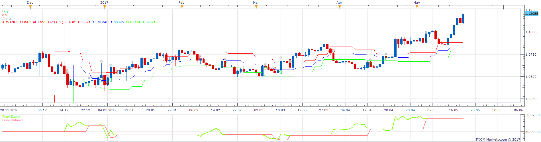The height and width of the screenshot is (142, 541).
Task: Click the 1,0250 price axis label
Action: pyautogui.click(x=531, y=99)
